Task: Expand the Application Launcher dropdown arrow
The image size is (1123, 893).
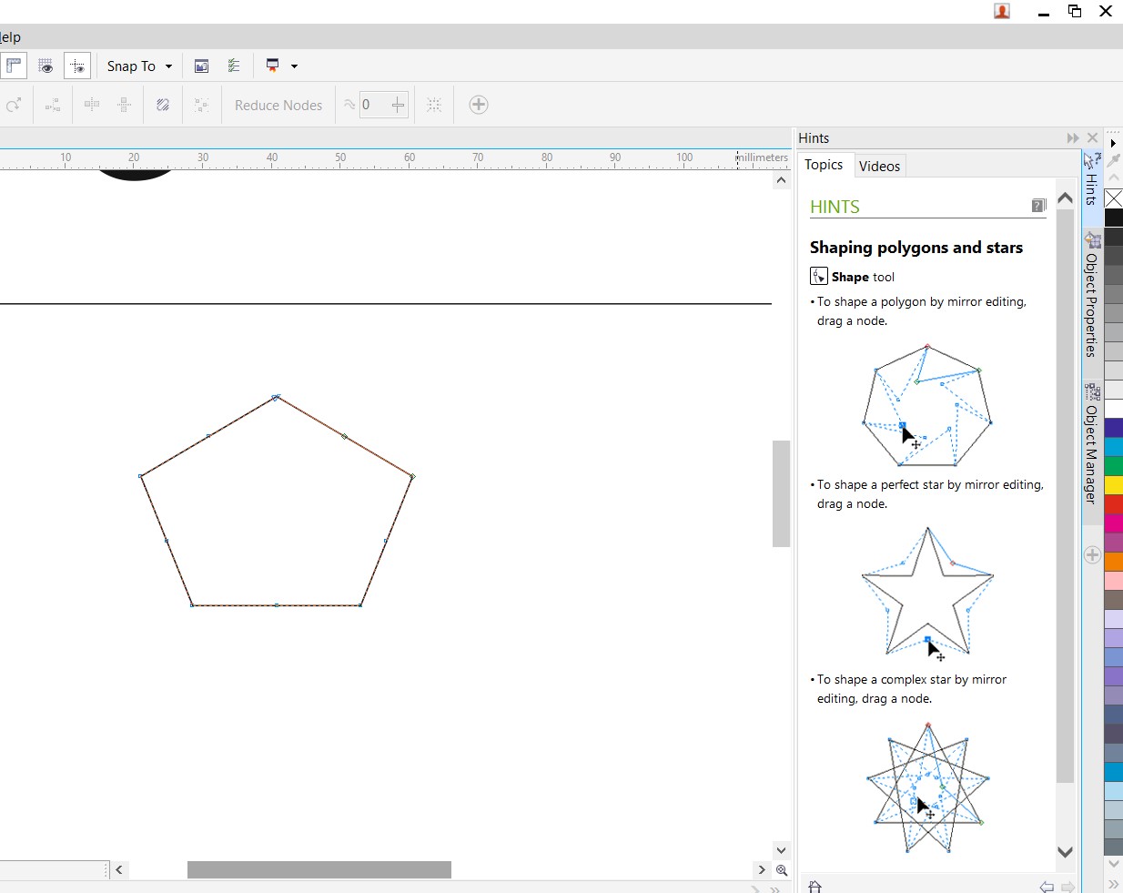Action: point(294,66)
